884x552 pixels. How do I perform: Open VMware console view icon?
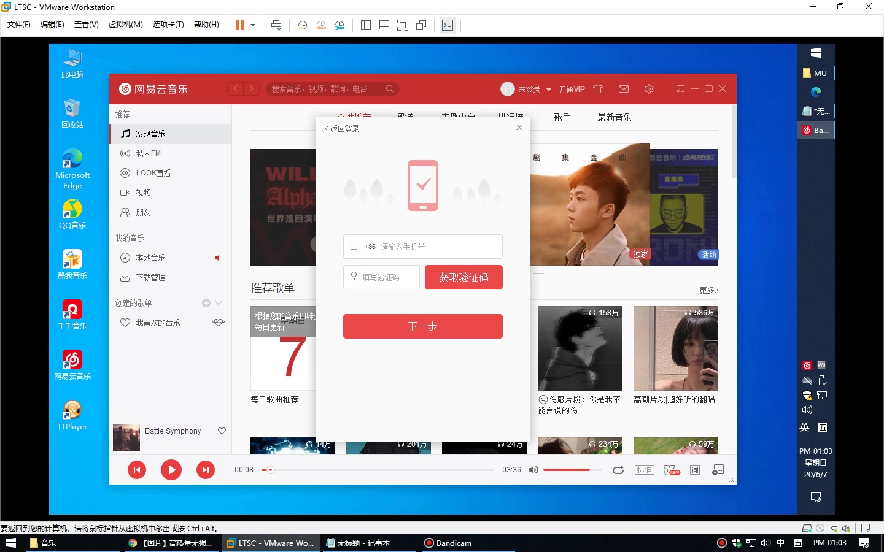pos(448,25)
